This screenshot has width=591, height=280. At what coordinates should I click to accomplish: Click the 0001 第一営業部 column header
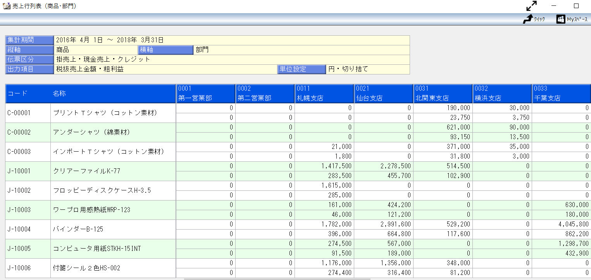[205, 93]
